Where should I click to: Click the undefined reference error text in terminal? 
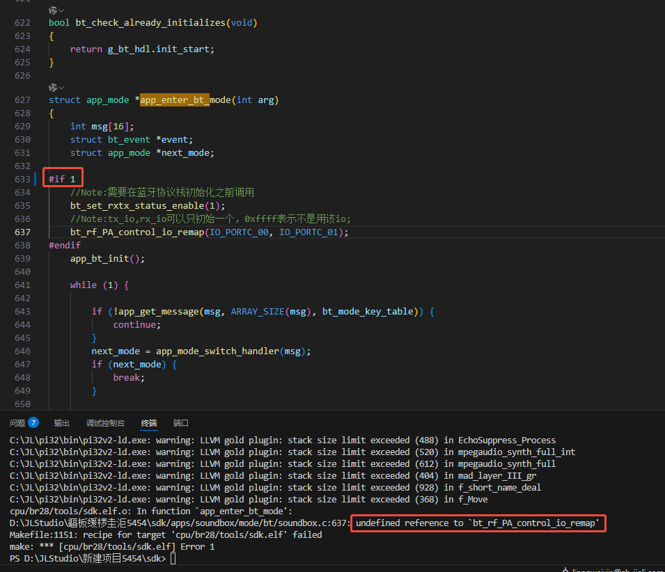coord(478,523)
